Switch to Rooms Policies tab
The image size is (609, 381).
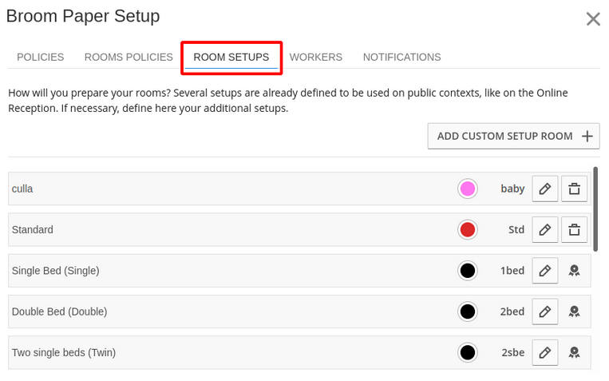pos(129,57)
